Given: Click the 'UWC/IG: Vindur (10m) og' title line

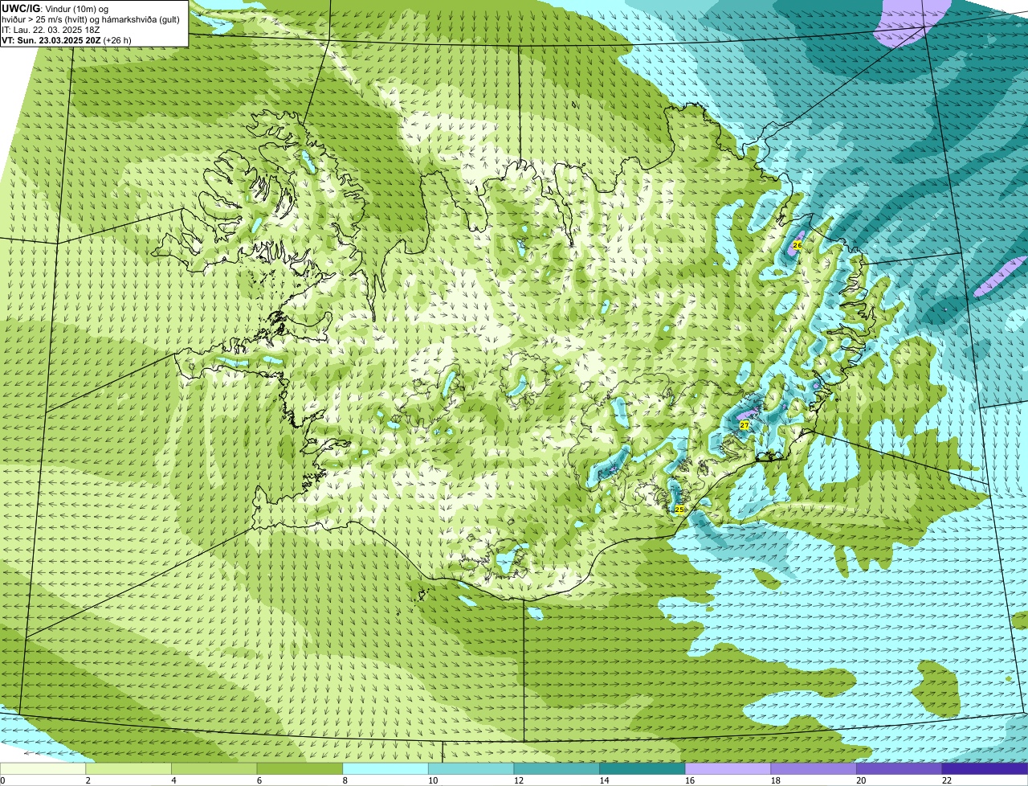Looking at the screenshot, I should tap(56, 8).
